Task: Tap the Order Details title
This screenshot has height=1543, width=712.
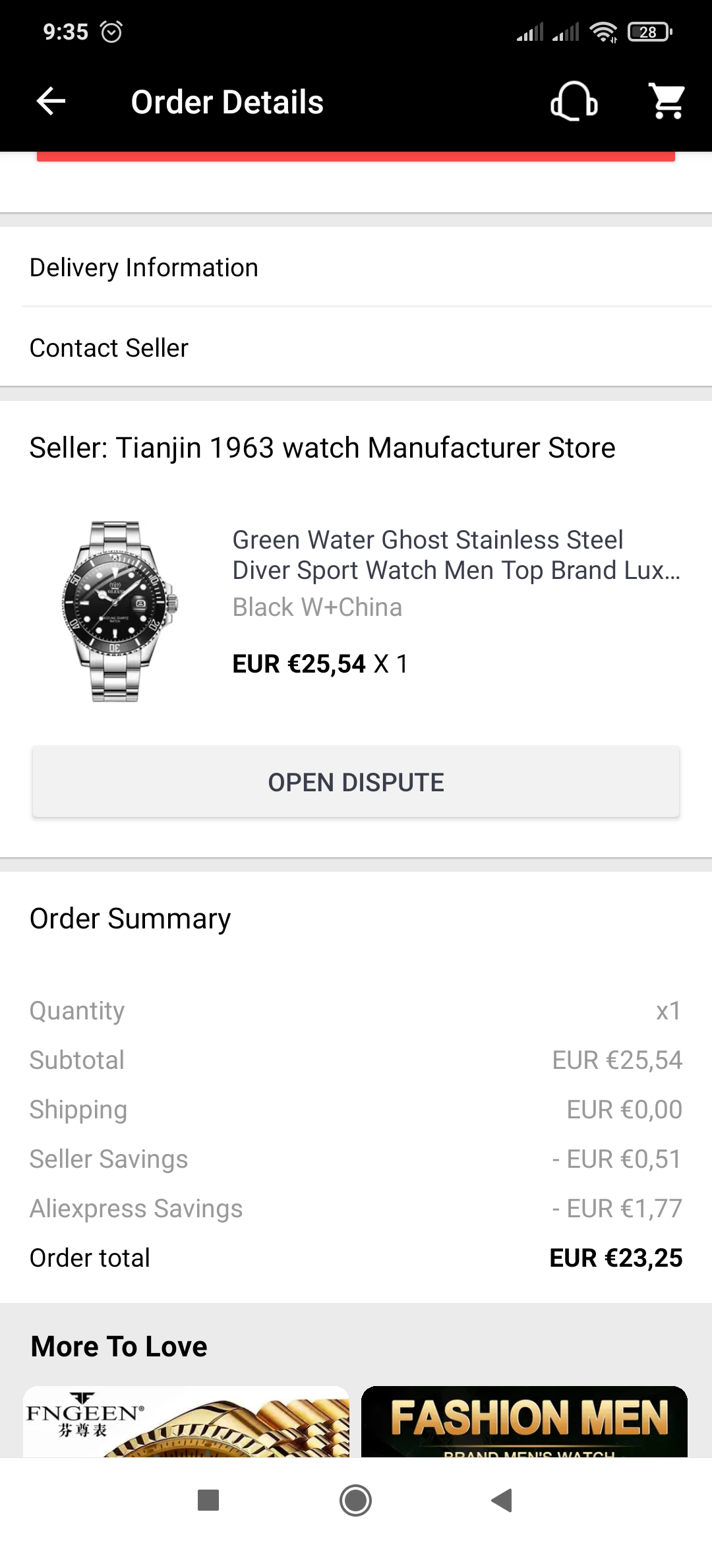Action: [x=227, y=102]
